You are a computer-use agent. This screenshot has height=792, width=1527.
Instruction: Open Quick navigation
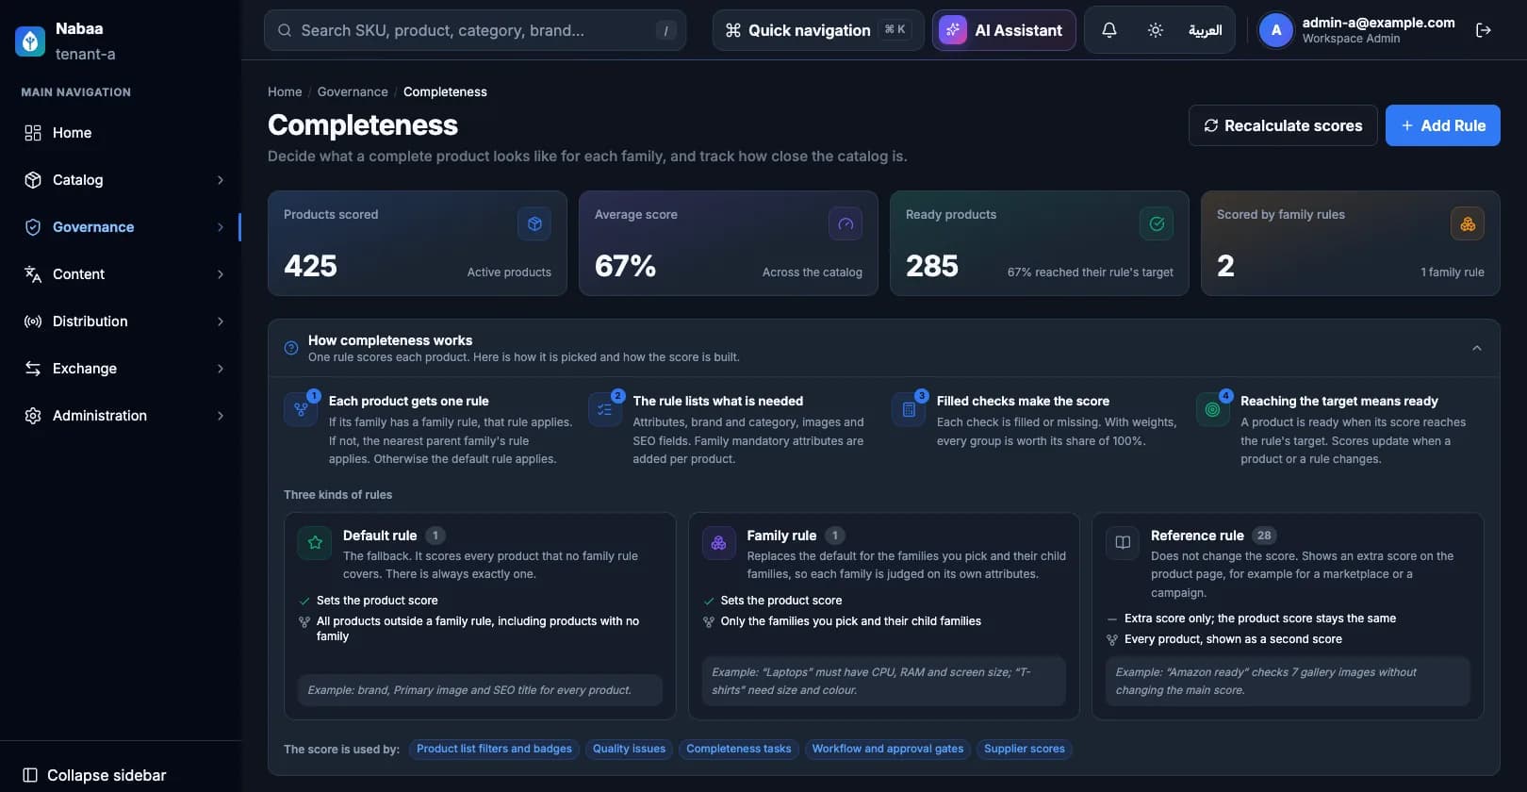click(817, 30)
